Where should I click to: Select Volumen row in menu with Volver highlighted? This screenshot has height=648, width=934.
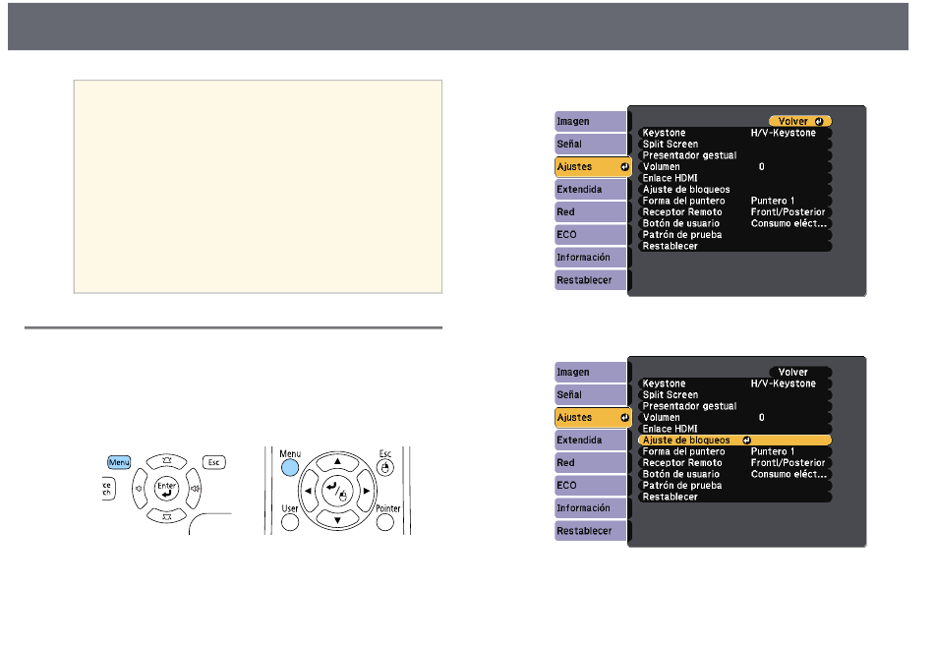point(734,167)
